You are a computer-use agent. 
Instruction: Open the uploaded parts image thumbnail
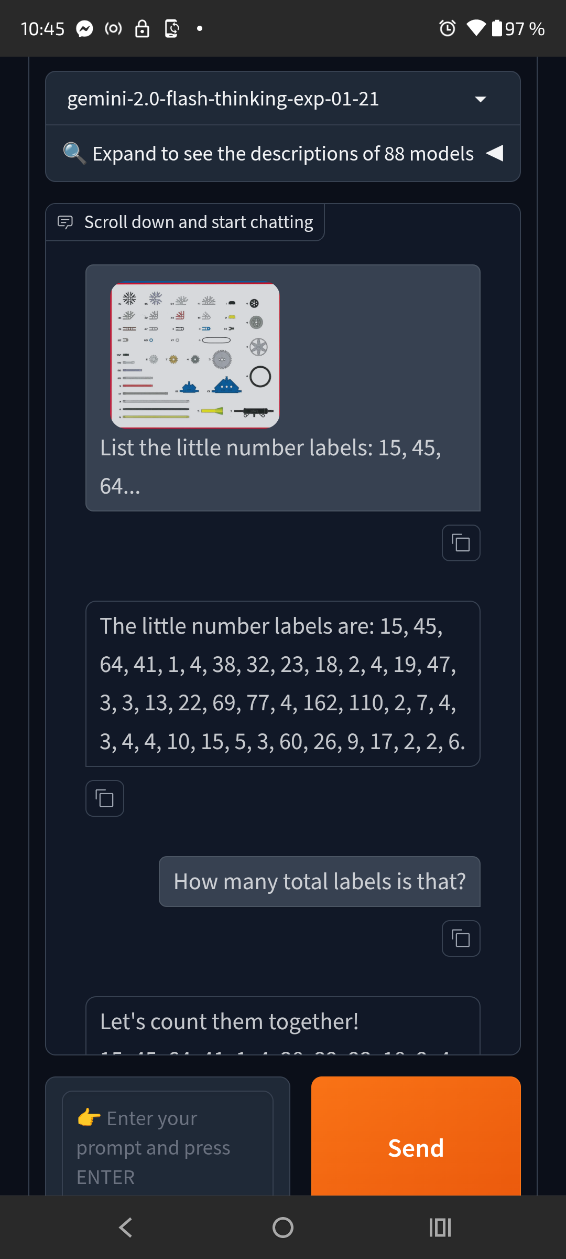(x=195, y=355)
